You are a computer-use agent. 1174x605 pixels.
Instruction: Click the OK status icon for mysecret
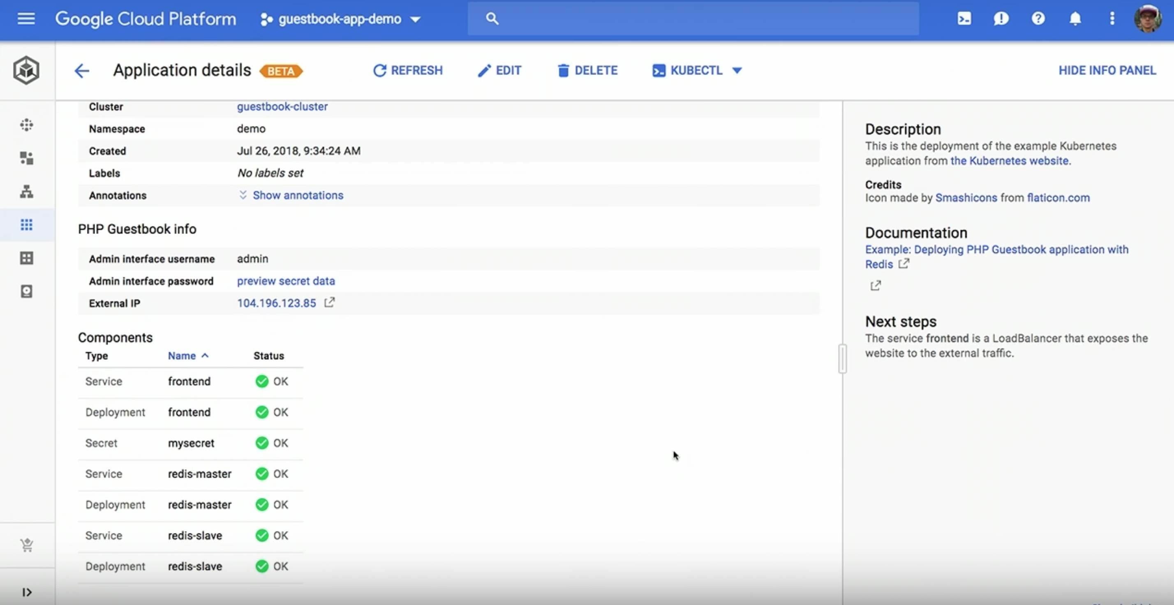click(262, 443)
